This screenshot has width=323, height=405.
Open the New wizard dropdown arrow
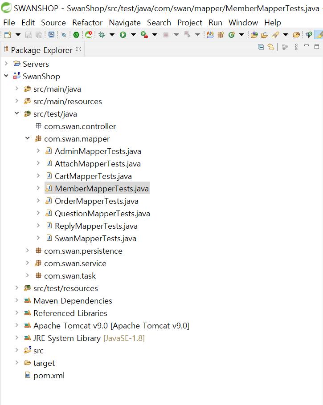[x=18, y=35]
